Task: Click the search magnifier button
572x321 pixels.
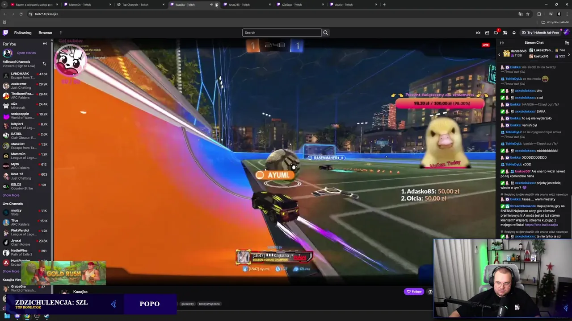Action: click(325, 33)
